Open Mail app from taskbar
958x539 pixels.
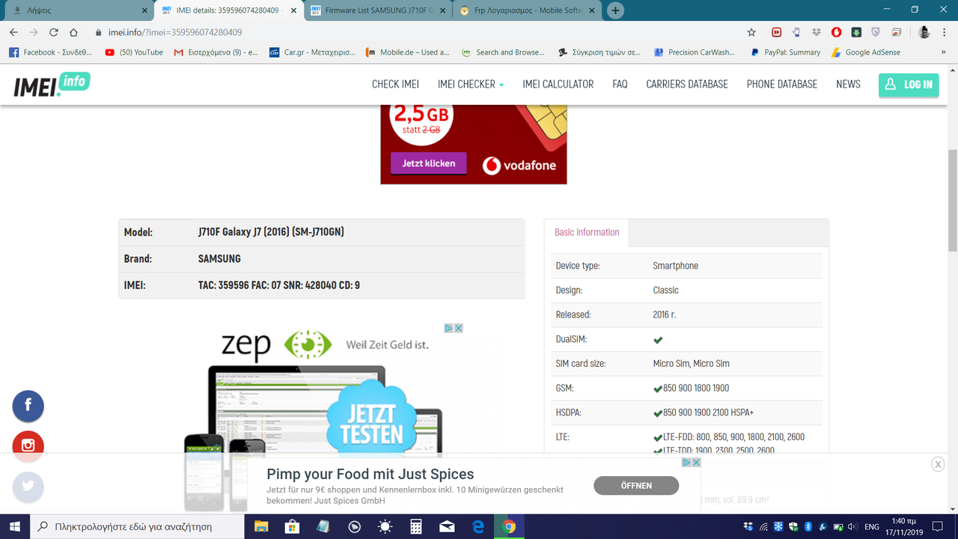coord(447,526)
